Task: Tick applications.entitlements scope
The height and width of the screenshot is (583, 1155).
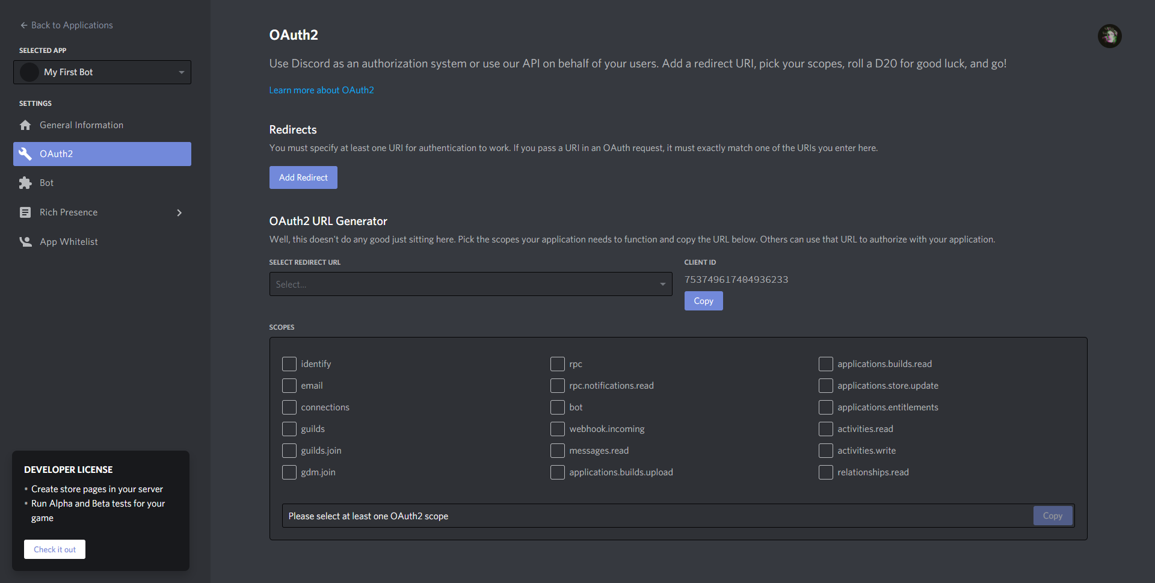Action: click(826, 407)
